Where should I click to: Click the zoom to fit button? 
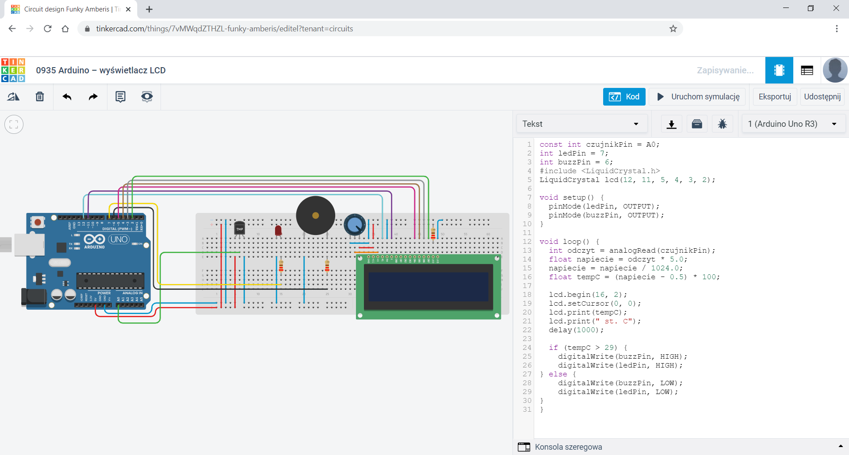point(14,125)
